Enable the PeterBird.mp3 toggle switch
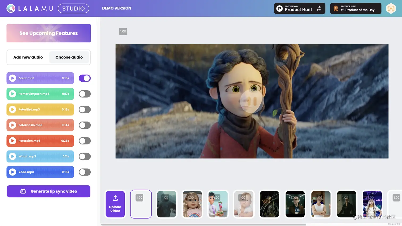Viewport: 402px width, 226px height. tap(85, 110)
